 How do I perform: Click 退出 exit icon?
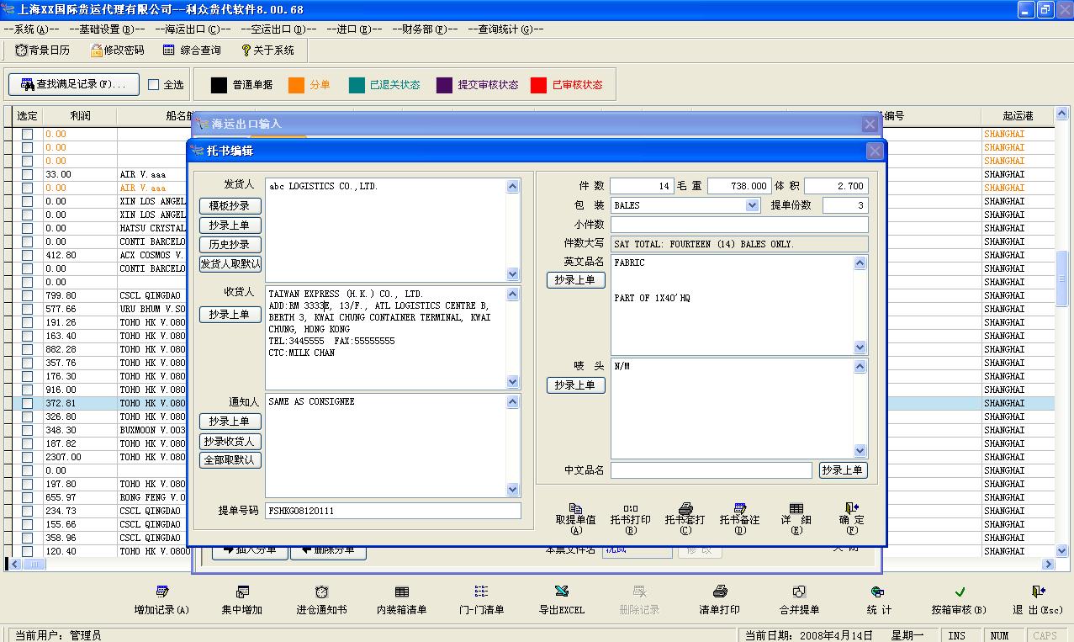tap(1039, 592)
